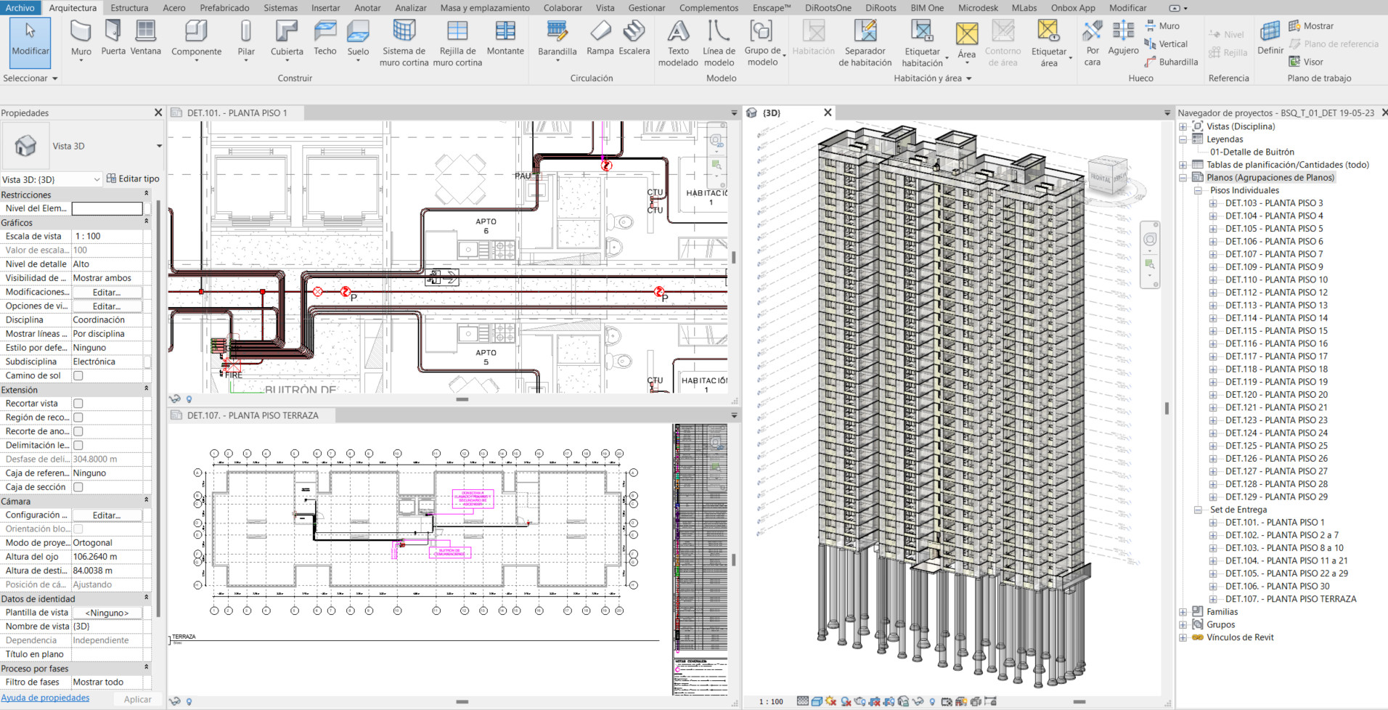Select the Ventana window tool

(x=145, y=38)
